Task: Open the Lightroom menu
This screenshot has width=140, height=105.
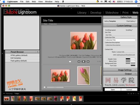Action: coord(13,2)
